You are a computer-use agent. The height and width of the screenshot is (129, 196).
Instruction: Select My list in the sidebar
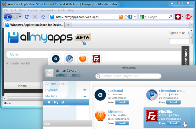coord(66,102)
